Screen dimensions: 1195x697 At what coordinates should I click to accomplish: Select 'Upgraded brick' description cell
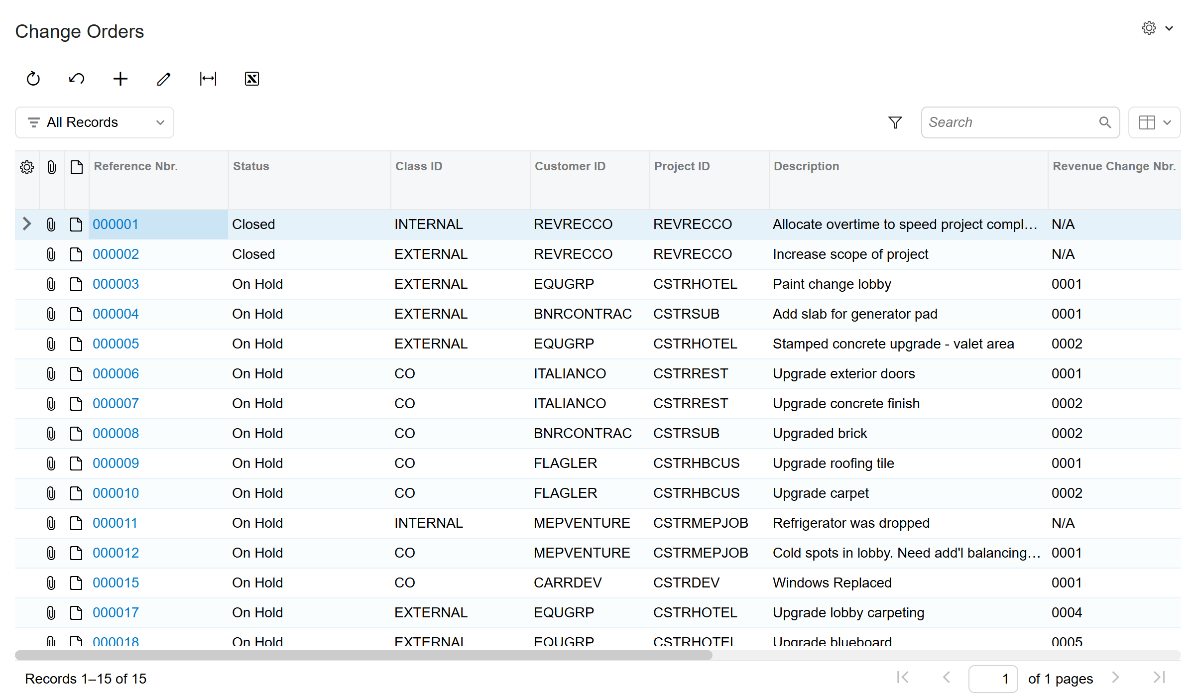908,434
